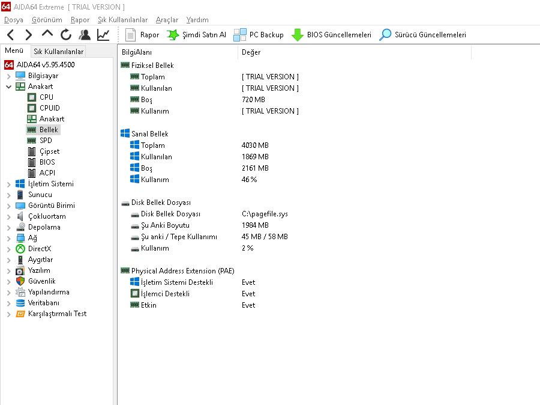The height and width of the screenshot is (405, 540).
Task: Select the C:\pagefile.sys value
Action: [x=265, y=214]
